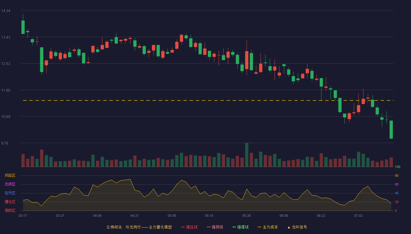This screenshot has width=411, height=234.
Task: Click the 出货区 zone label
Action: (x=10, y=184)
